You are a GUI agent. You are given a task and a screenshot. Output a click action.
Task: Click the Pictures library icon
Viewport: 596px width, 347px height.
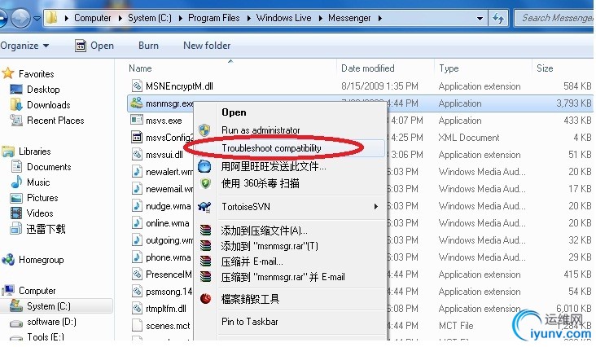16,198
